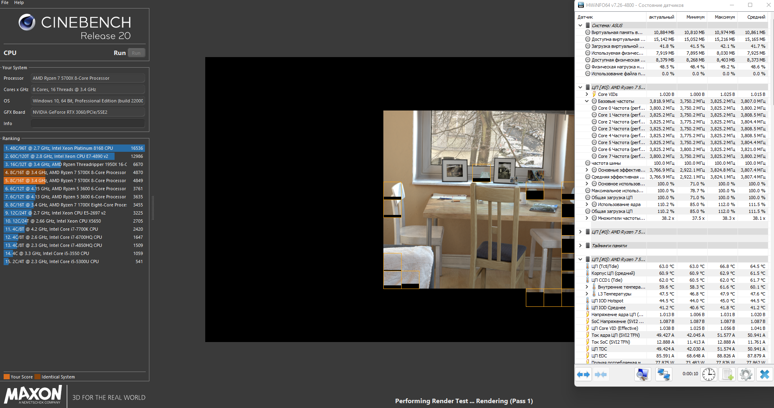Image resolution: width=774 pixels, height=408 pixels.
Task: Click the Processor field AMD Ryzen 7 5700X
Action: 88,78
